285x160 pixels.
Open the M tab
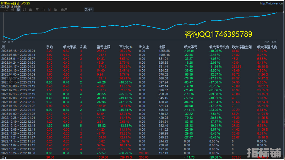[49, 9]
